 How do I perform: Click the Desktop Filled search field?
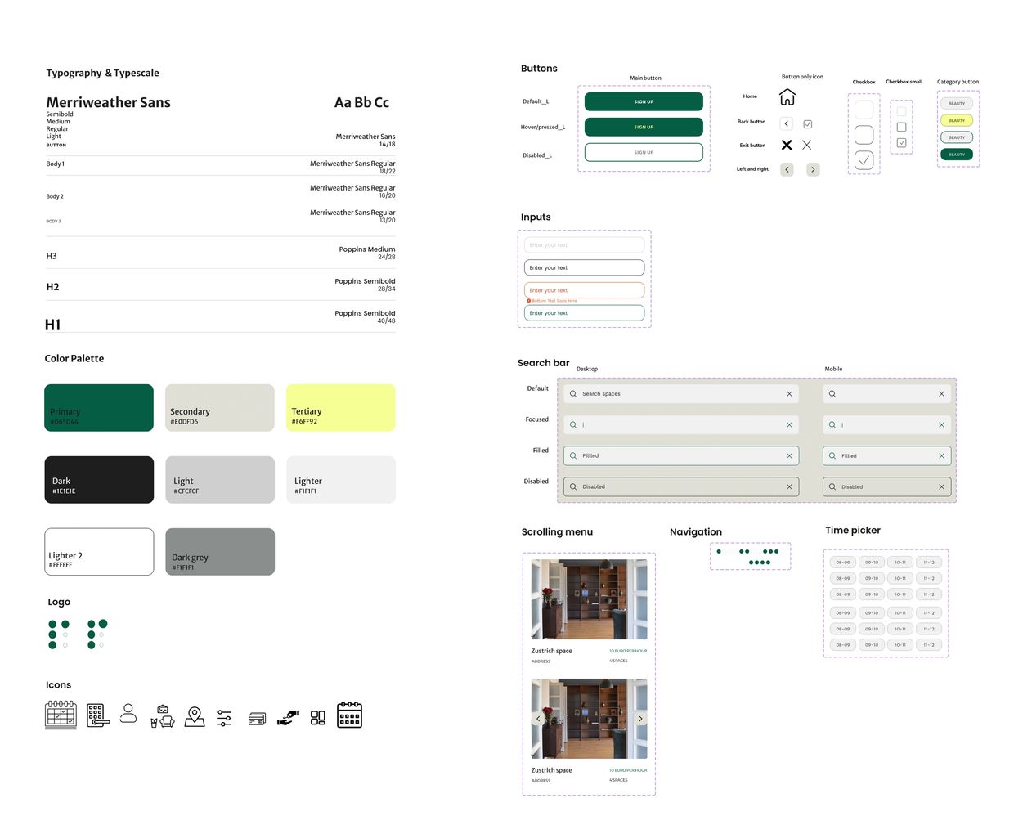coord(681,456)
